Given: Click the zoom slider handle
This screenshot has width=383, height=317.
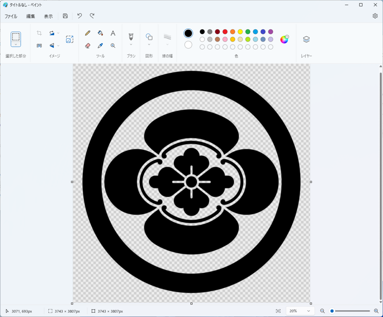Looking at the screenshot, I should [x=332, y=311].
